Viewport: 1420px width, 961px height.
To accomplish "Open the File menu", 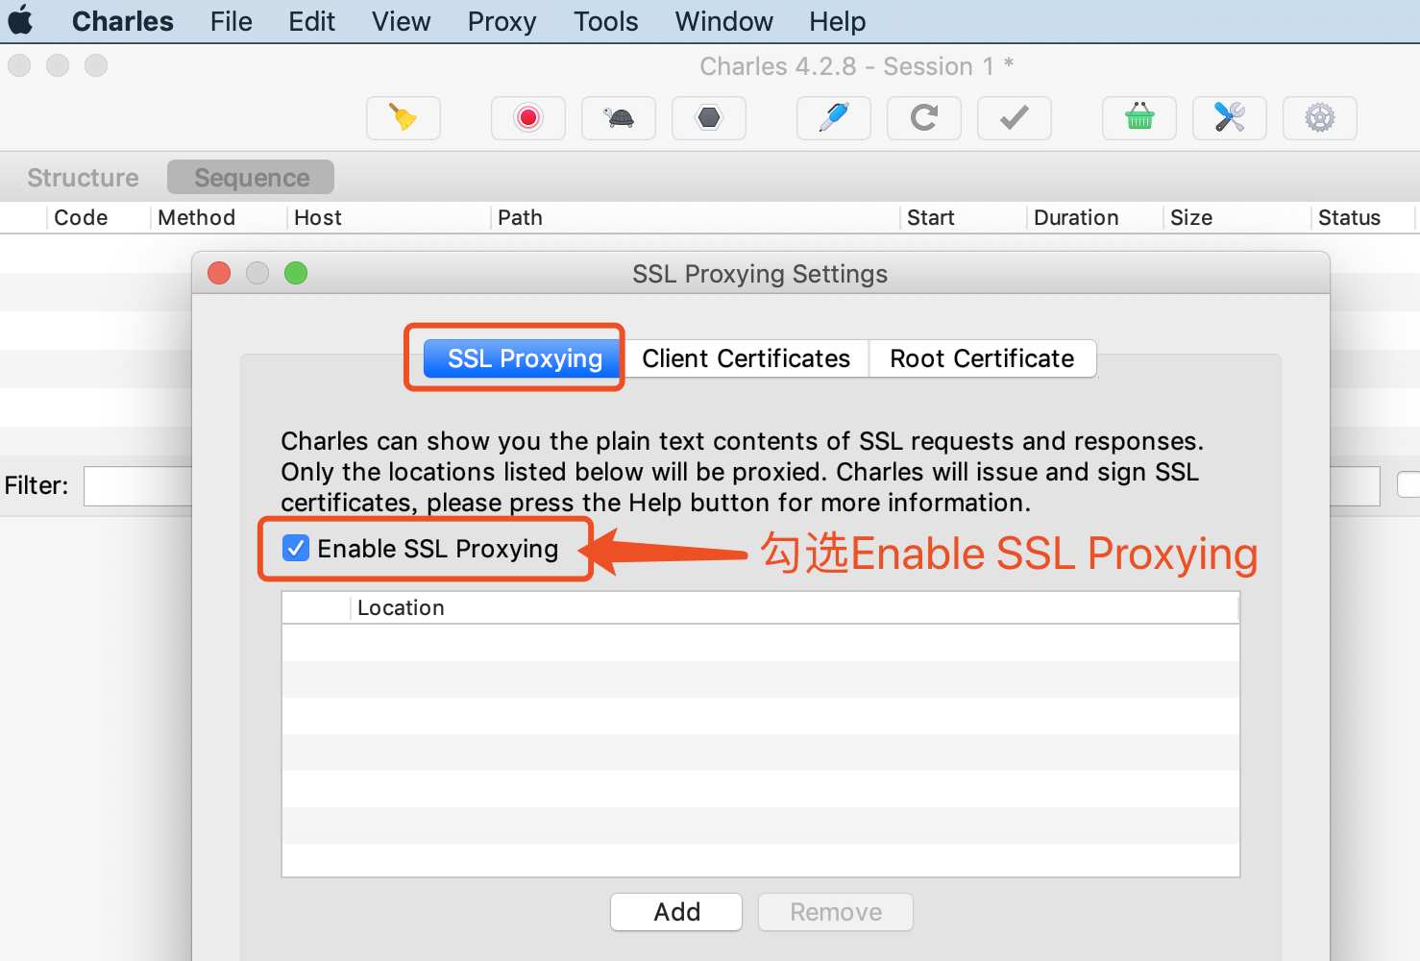I will (232, 21).
